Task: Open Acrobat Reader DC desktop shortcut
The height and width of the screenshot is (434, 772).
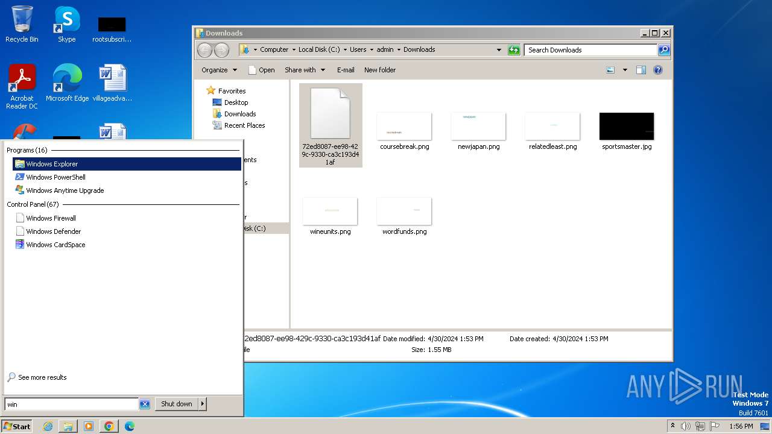Action: click(22, 86)
